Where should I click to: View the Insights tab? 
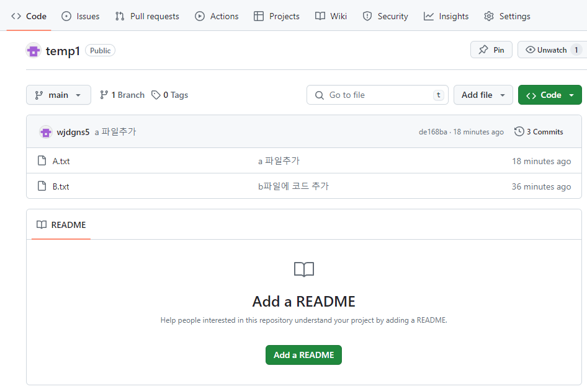pyautogui.click(x=446, y=17)
